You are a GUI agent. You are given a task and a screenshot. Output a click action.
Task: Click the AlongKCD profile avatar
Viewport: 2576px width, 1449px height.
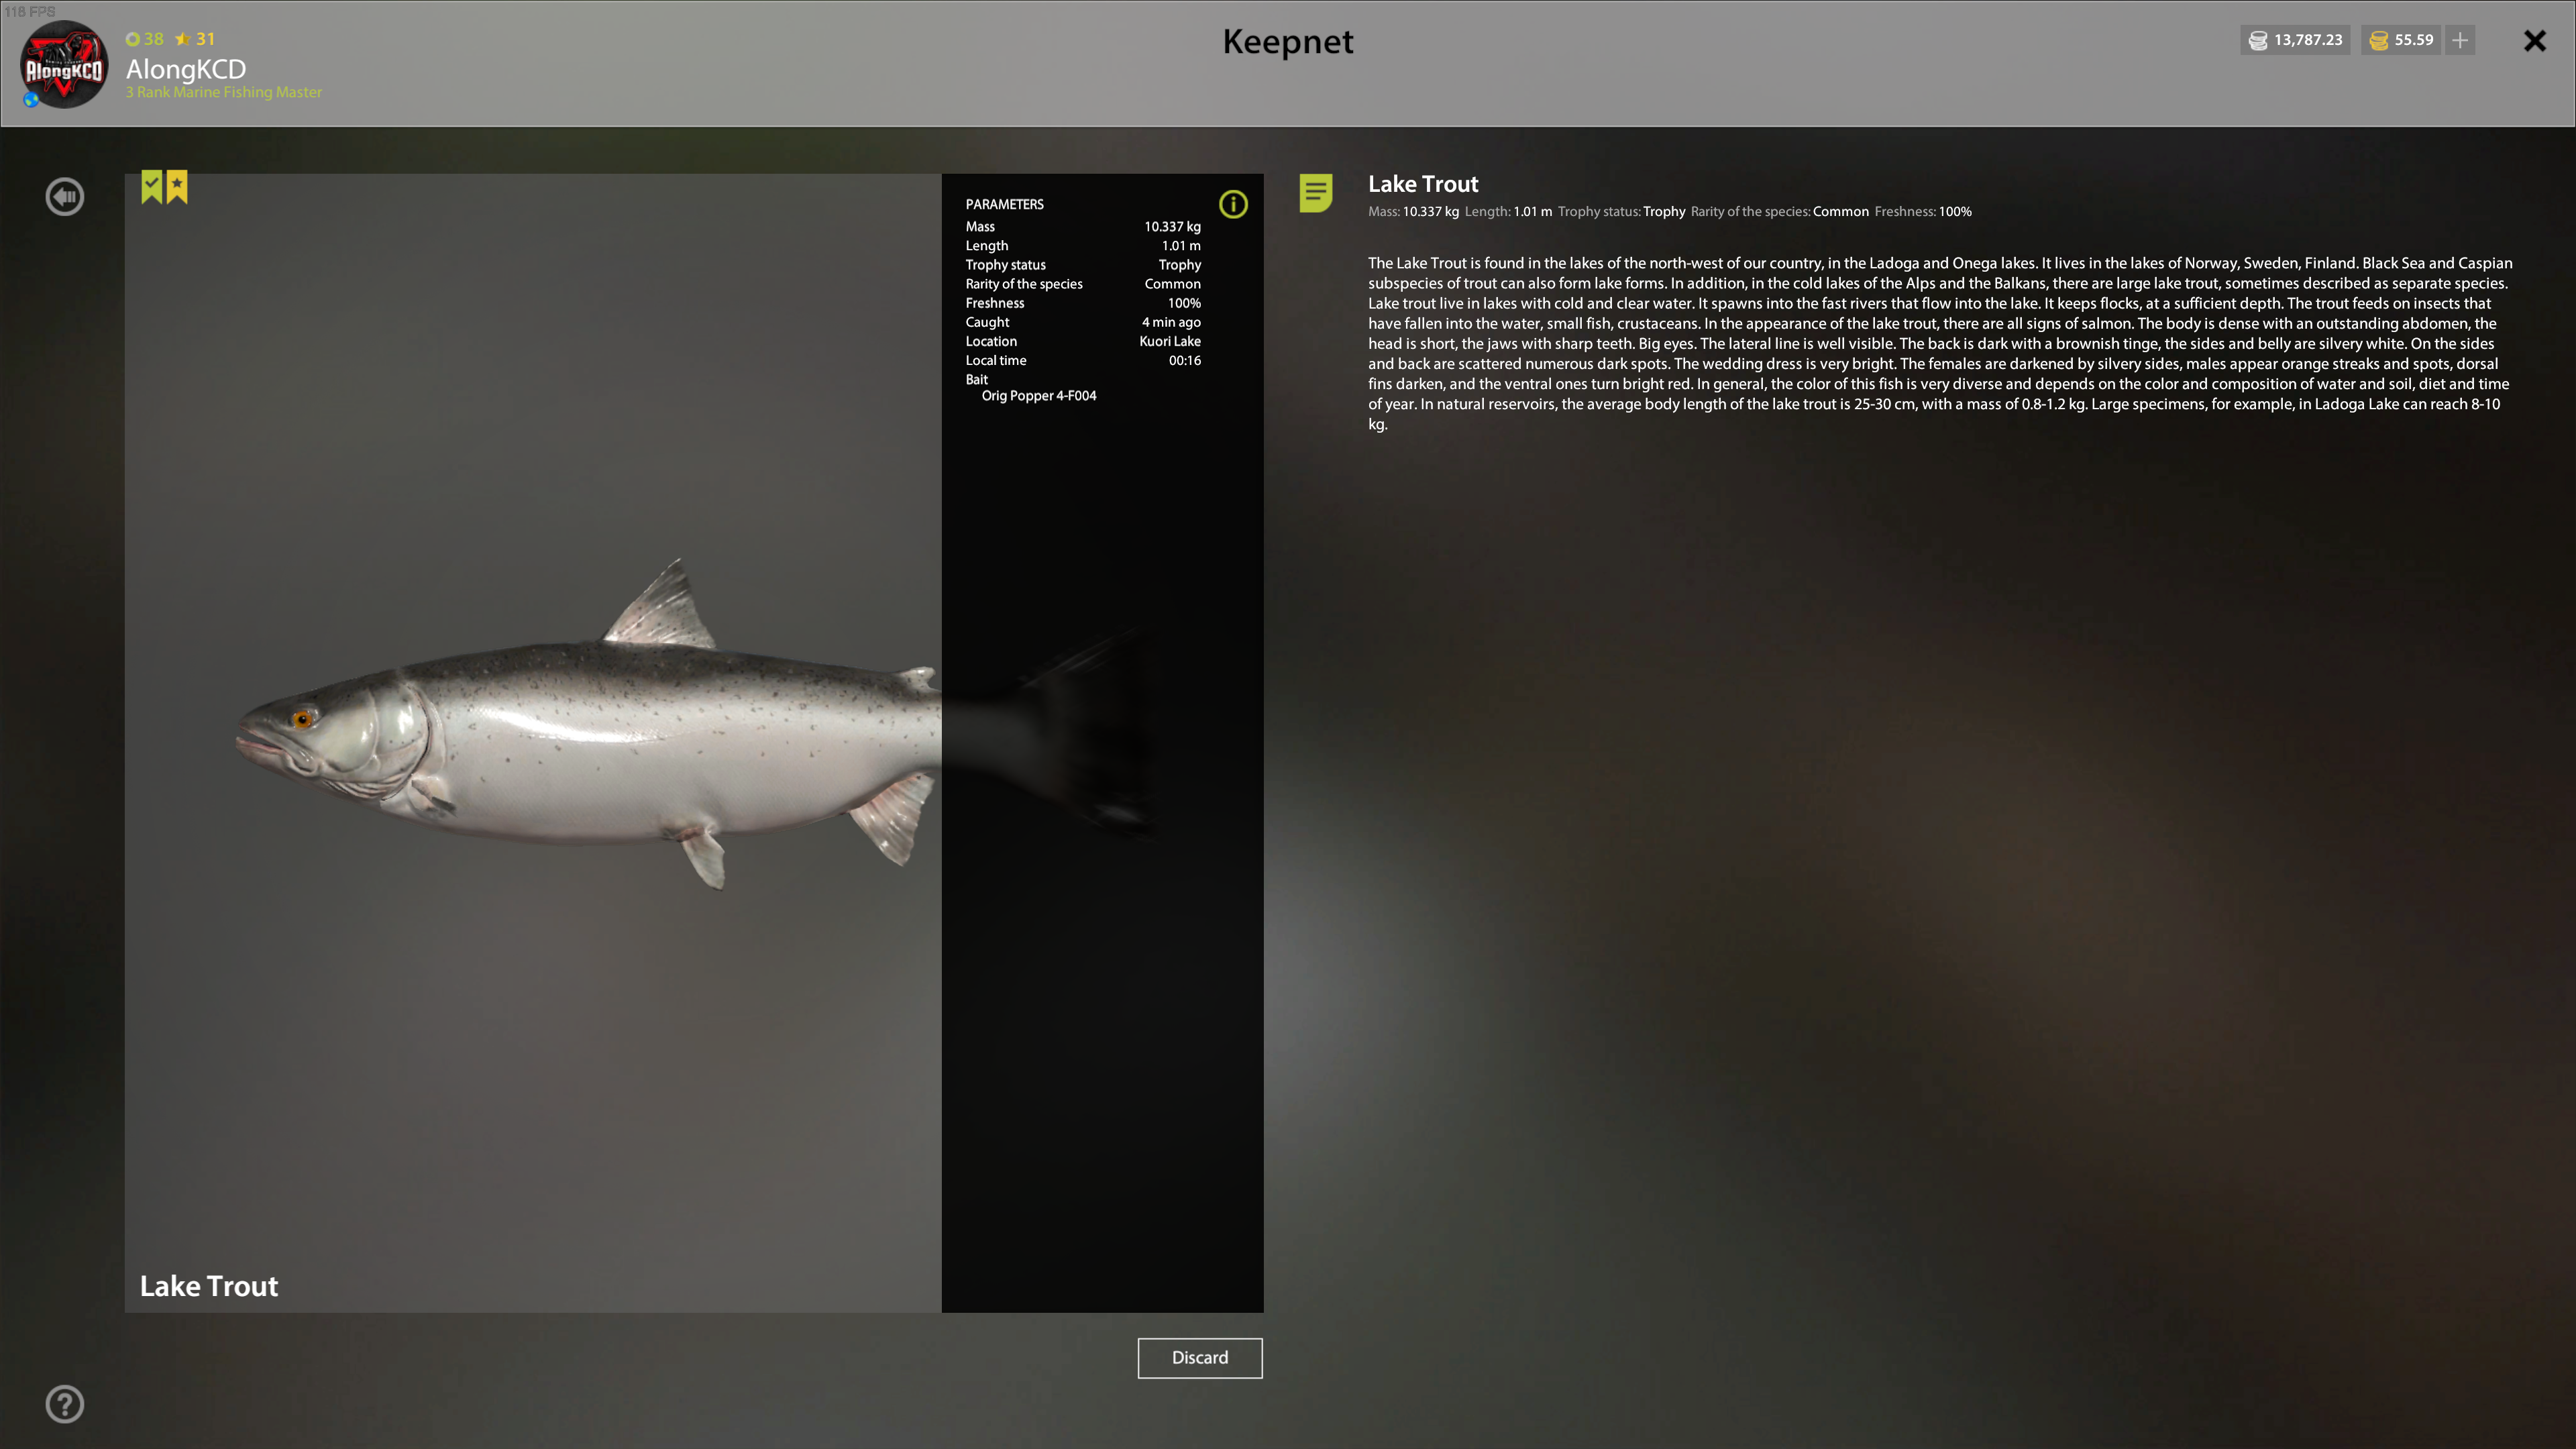(x=64, y=65)
